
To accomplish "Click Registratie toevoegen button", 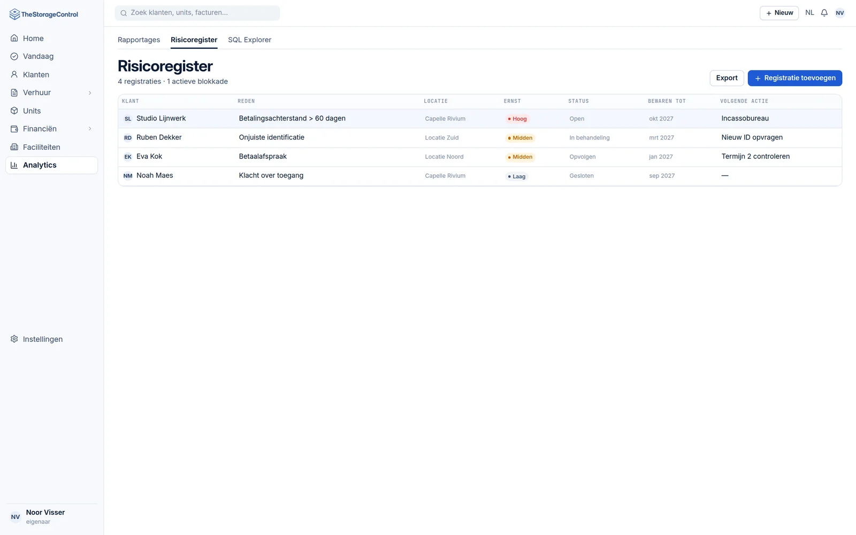I will (x=794, y=78).
